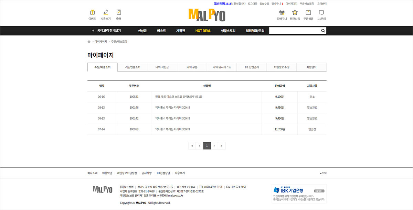Open order number 100531

click(134, 97)
